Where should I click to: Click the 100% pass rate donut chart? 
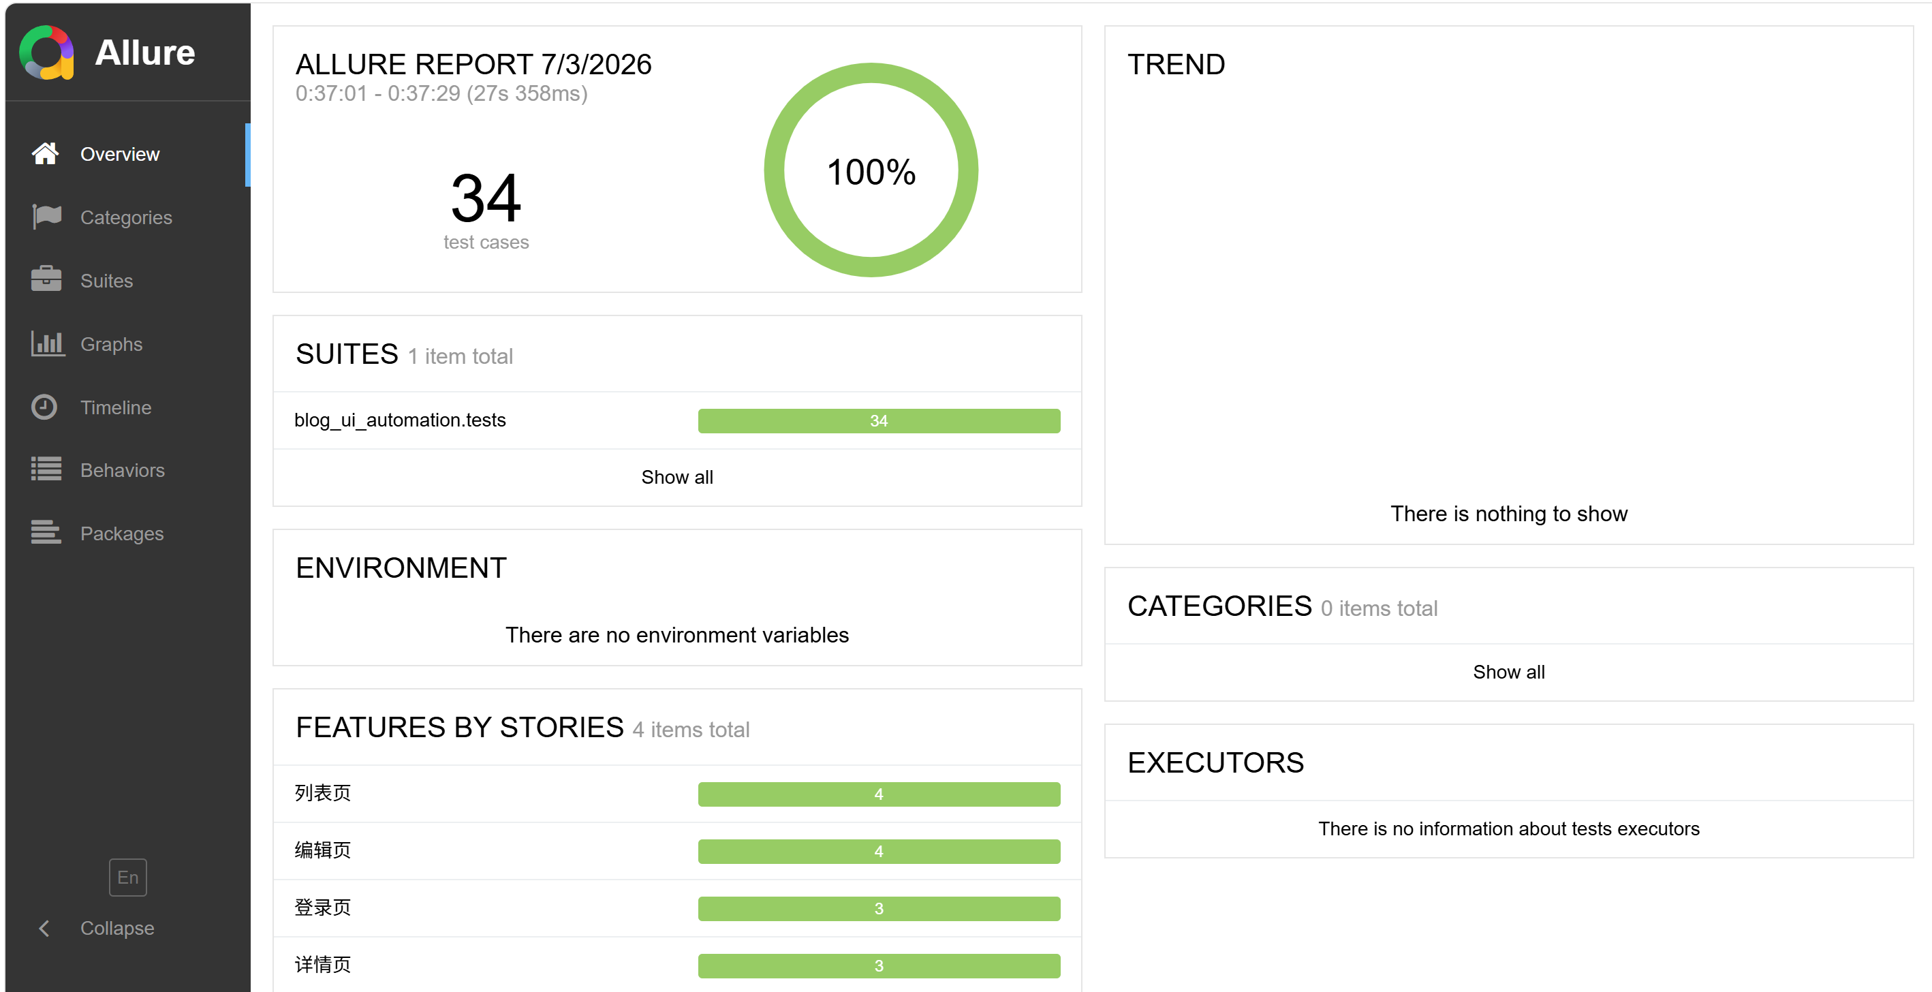pos(871,170)
